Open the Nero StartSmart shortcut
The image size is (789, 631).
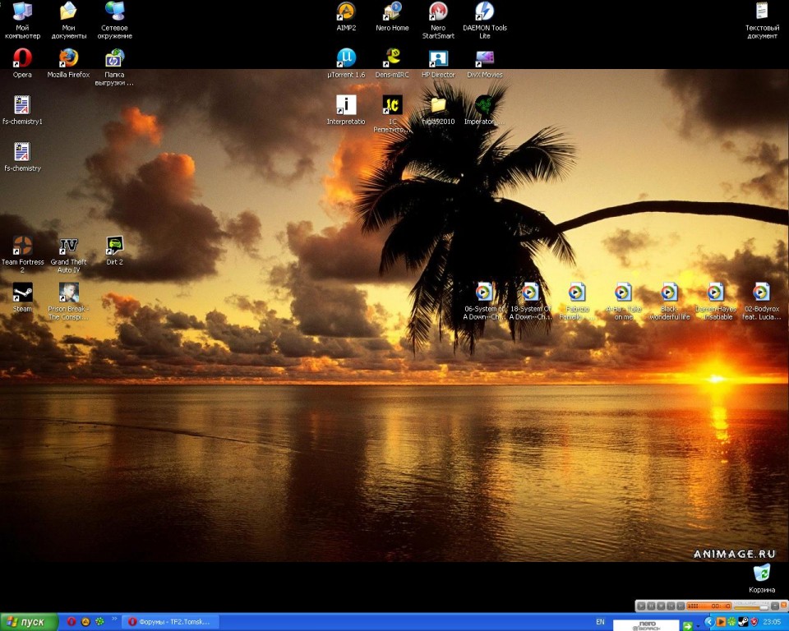coord(438,12)
